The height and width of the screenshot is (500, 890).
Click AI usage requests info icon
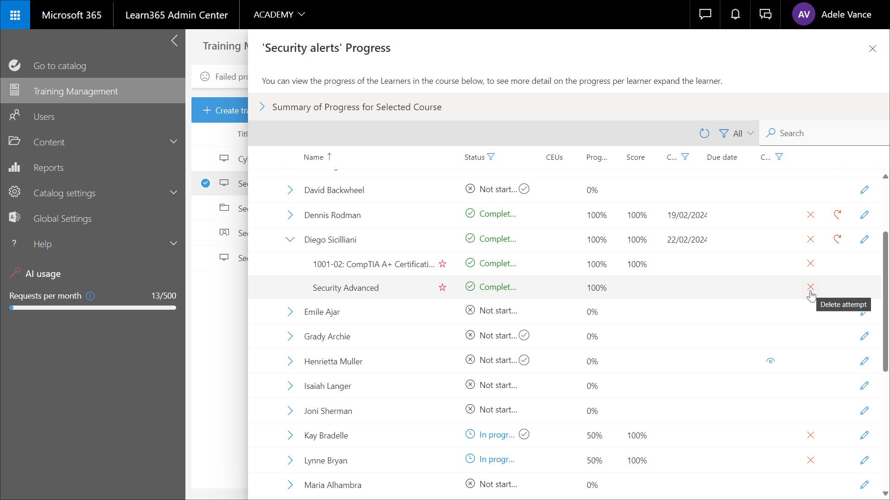[x=90, y=296]
